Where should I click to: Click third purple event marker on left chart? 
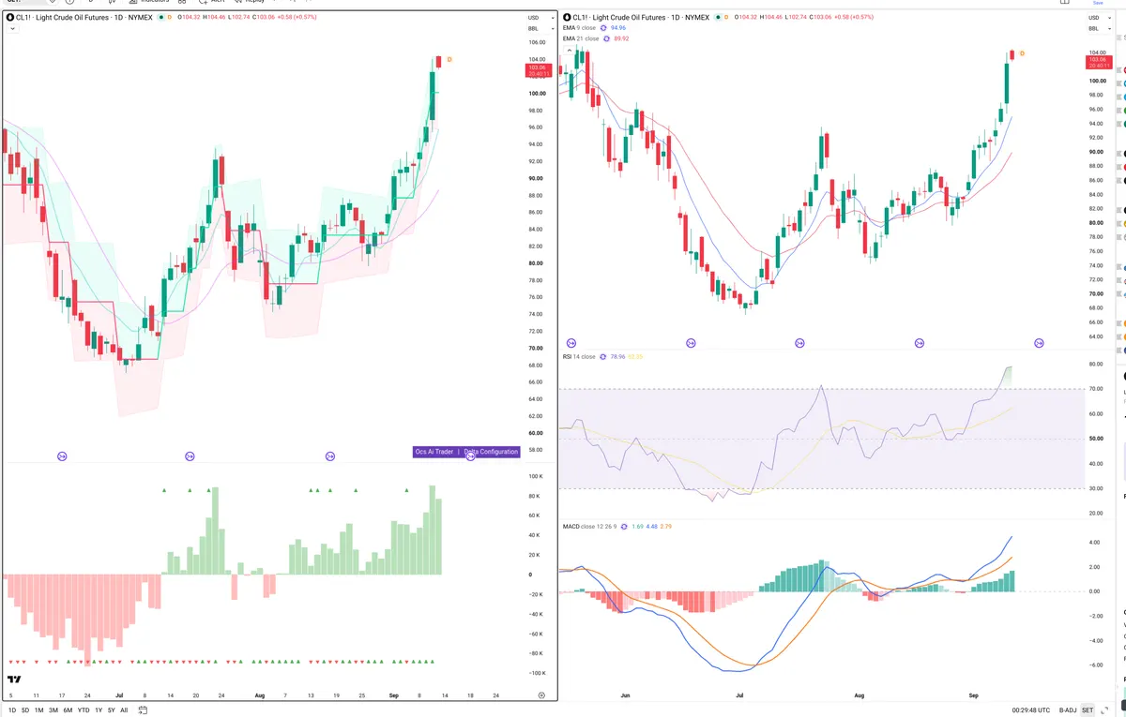(x=330, y=456)
